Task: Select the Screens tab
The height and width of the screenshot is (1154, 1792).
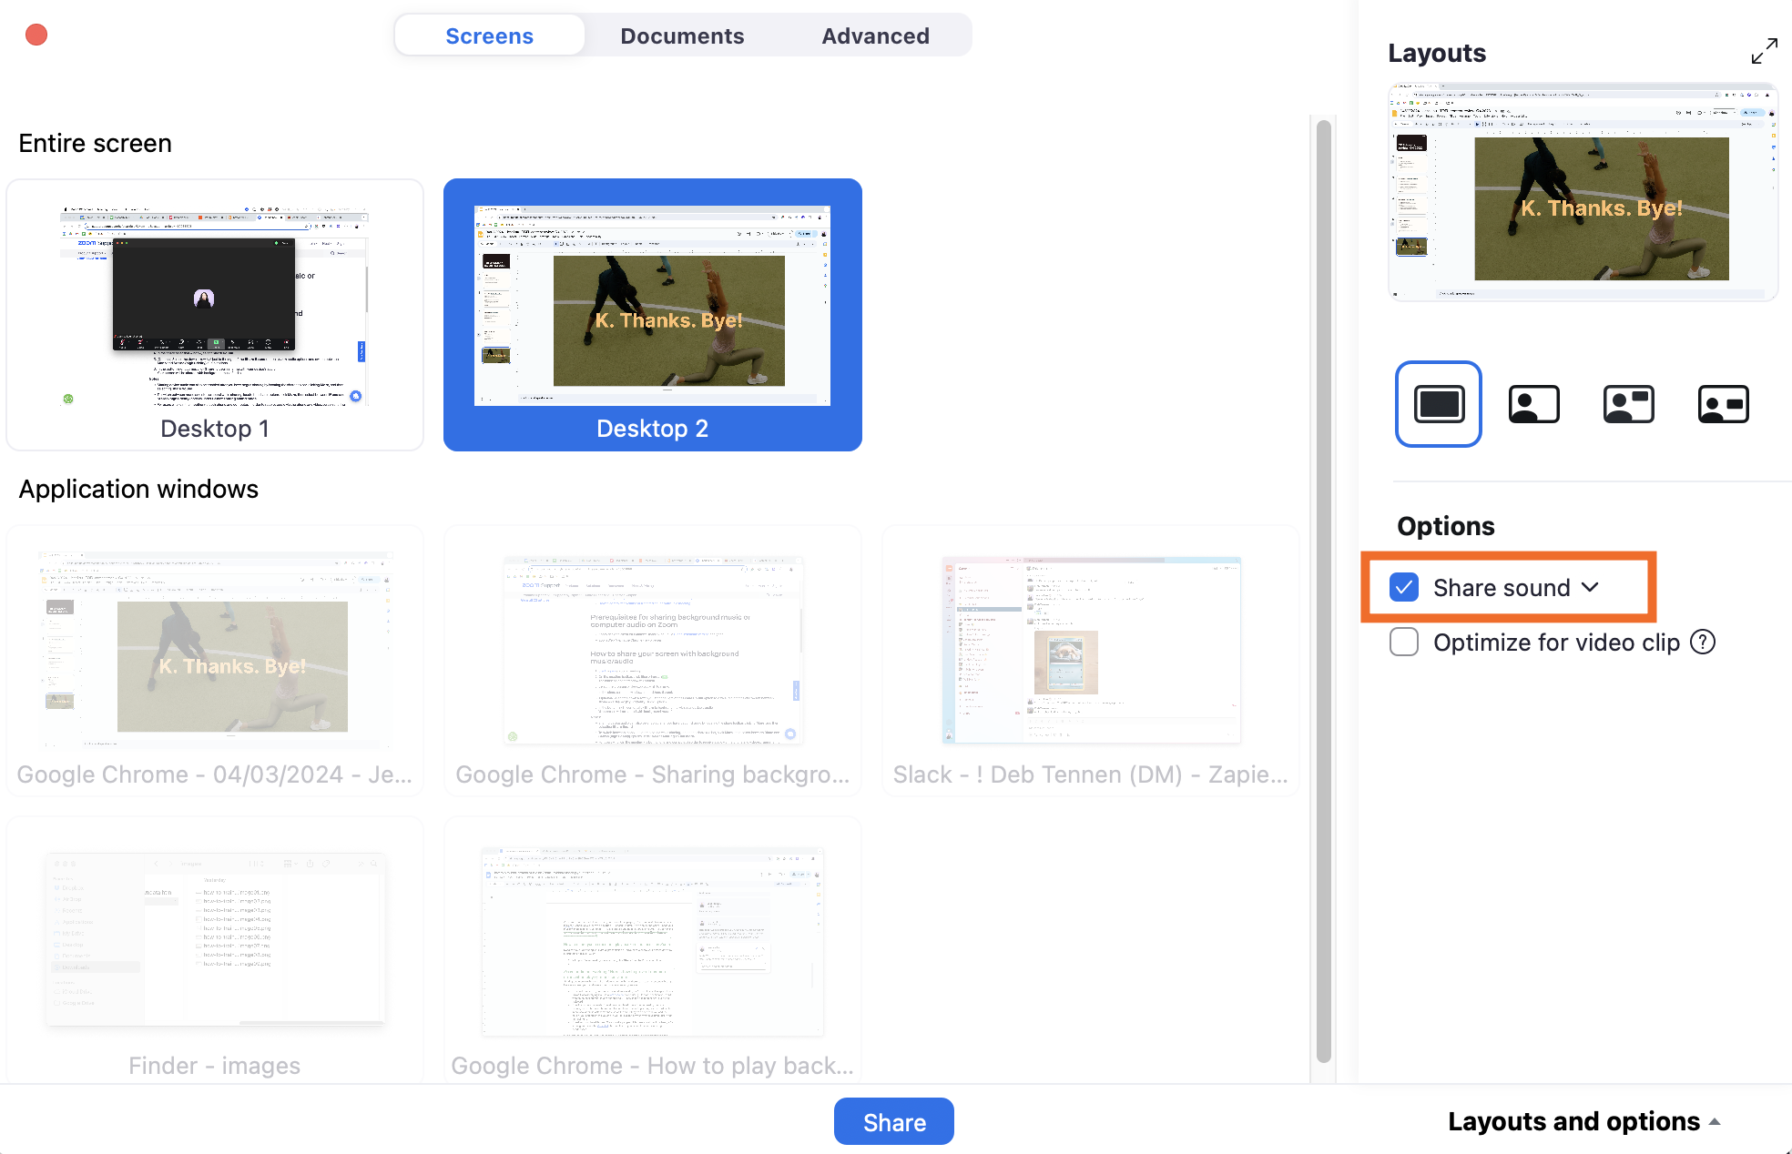Action: [x=489, y=35]
